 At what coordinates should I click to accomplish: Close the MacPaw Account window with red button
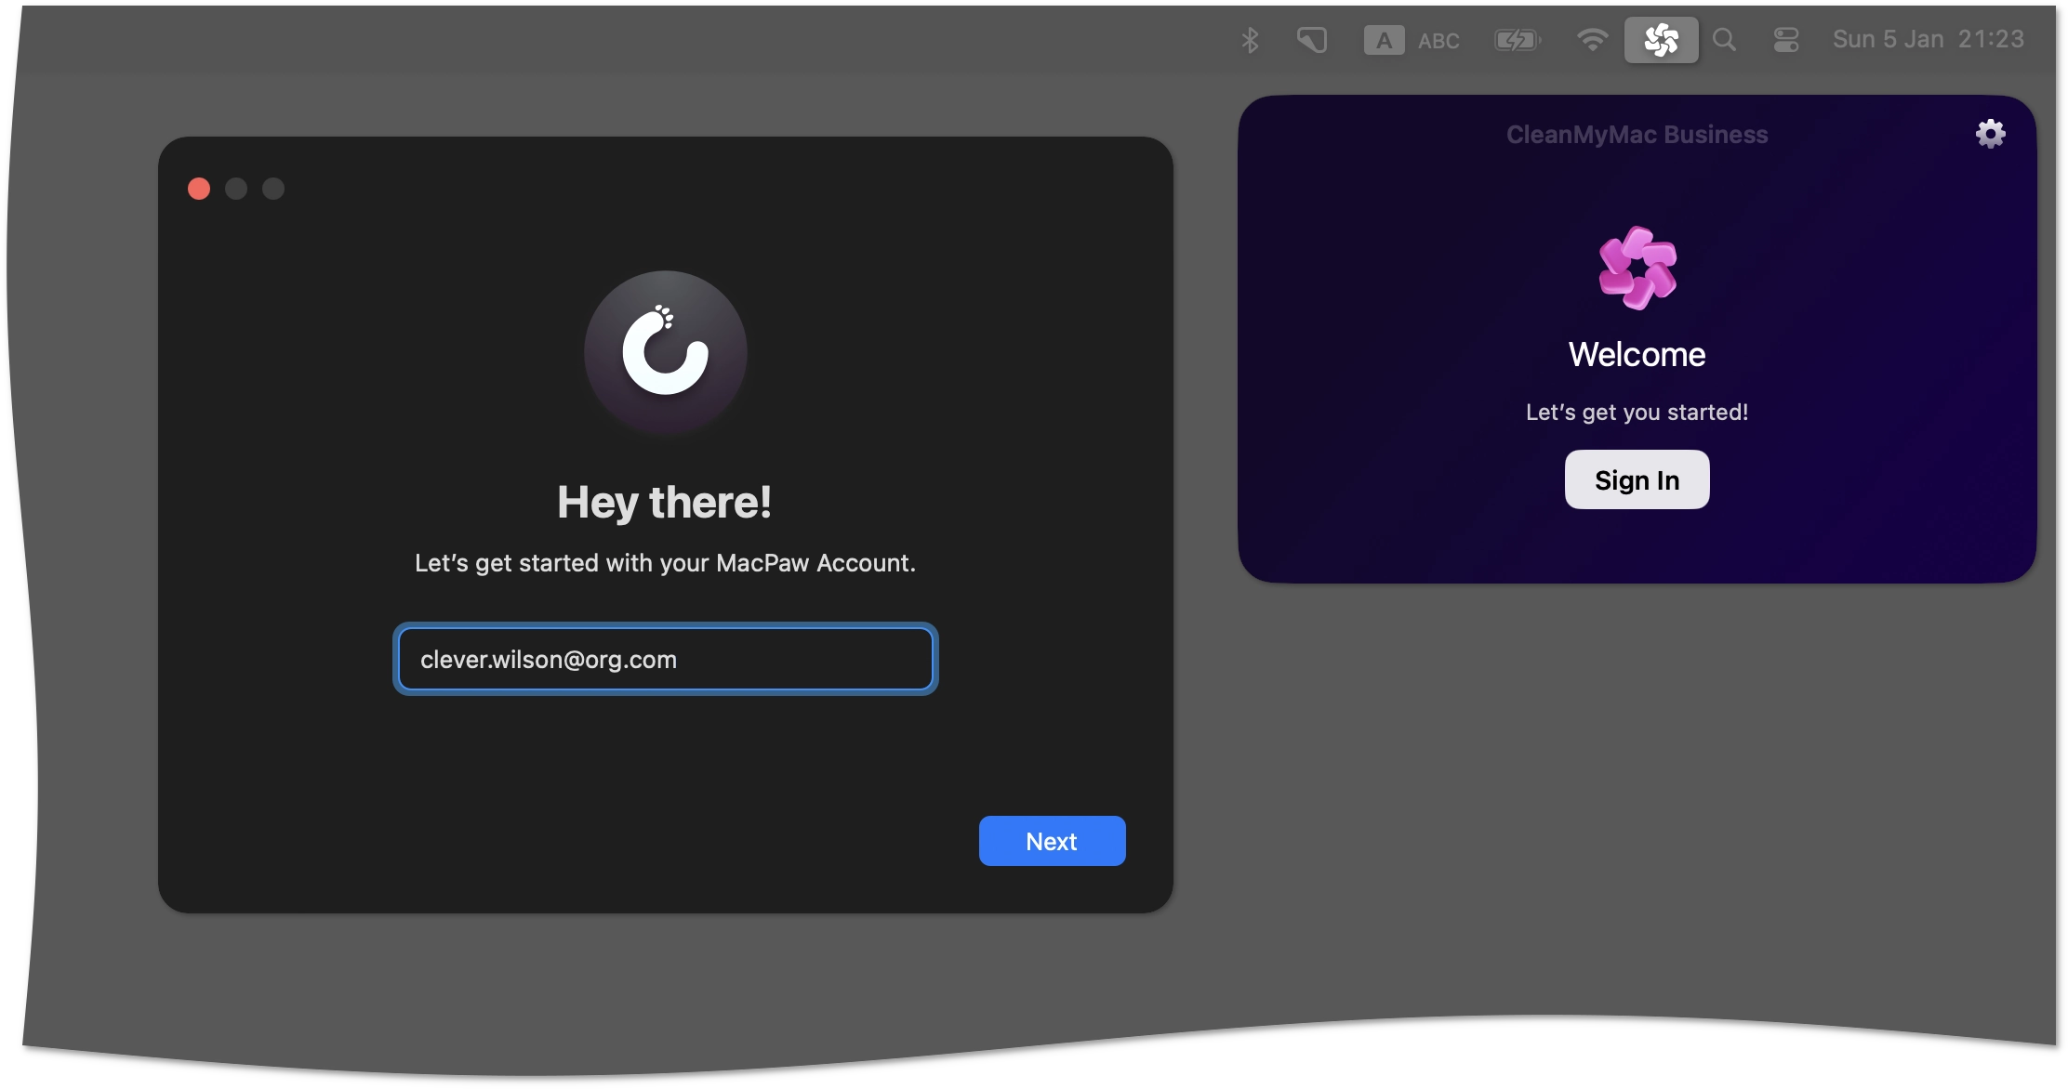(199, 189)
